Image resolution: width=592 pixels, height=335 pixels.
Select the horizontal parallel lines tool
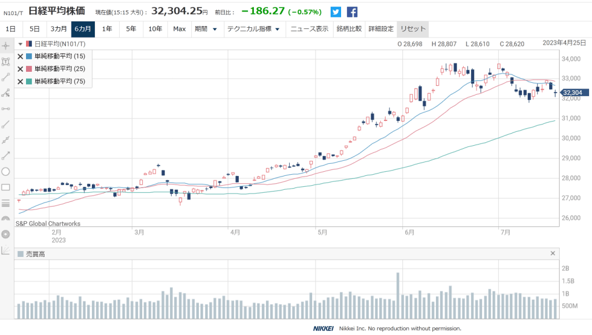tap(6, 203)
